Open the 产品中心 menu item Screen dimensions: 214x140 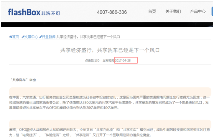198,12
